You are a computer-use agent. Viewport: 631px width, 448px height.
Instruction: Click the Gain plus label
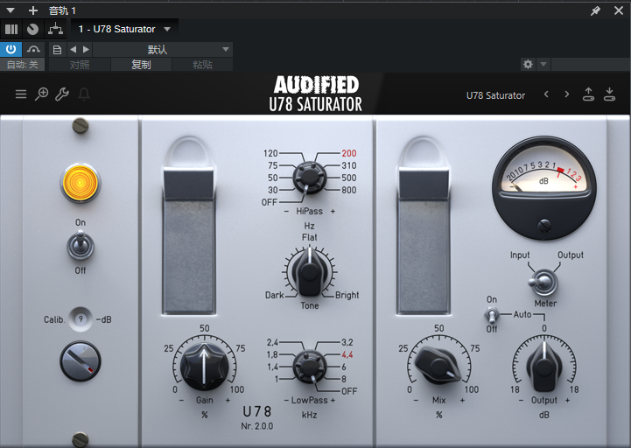tap(228, 401)
